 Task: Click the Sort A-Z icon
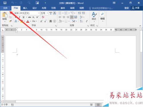tap(81, 21)
